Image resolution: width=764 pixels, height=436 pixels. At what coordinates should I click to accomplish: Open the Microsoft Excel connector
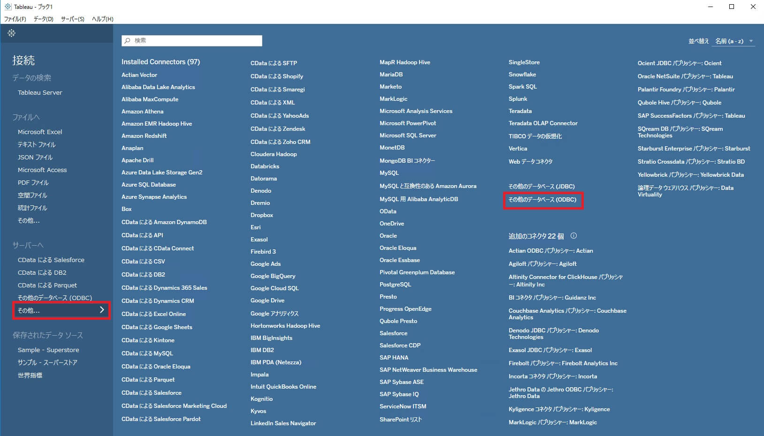(x=40, y=132)
